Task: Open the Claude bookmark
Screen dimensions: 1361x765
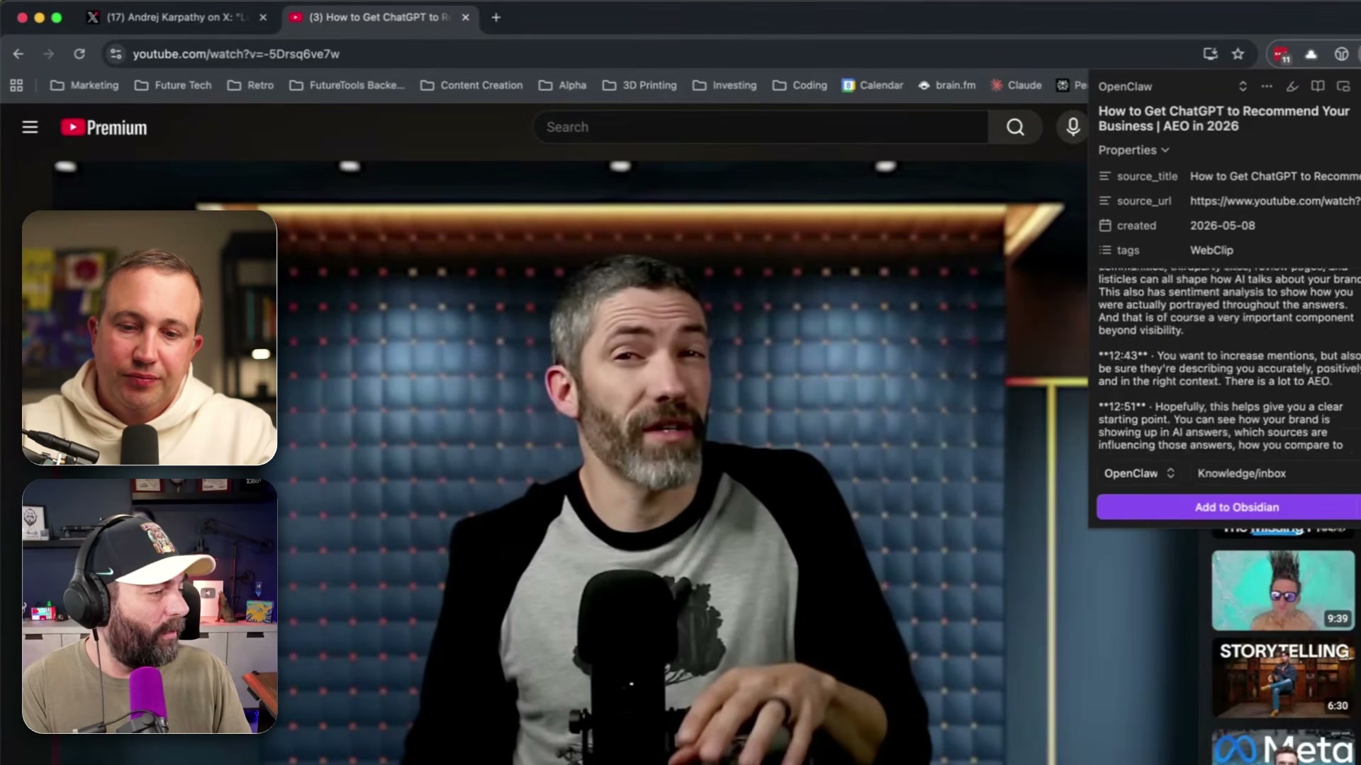Action: (x=1016, y=85)
